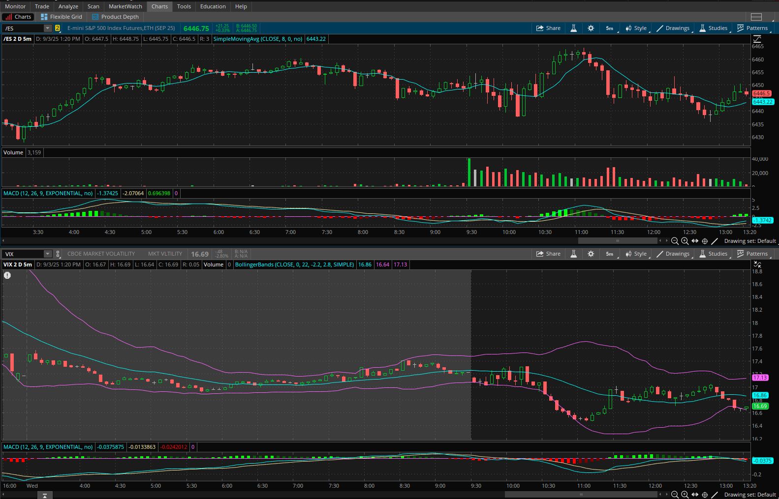779x499 pixels.
Task: Zoom out on the /ES chart
Action: tap(675, 241)
